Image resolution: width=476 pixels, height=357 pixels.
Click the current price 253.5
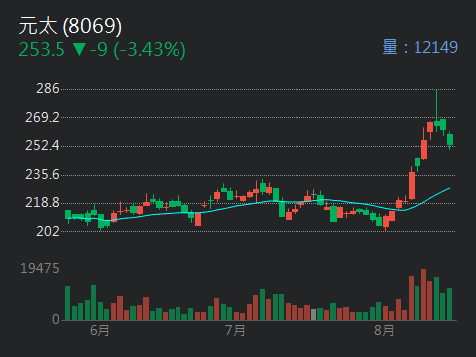coord(42,50)
